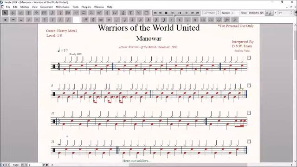Choose the half rest in rests palette
The image size is (297, 167).
pos(21,19)
